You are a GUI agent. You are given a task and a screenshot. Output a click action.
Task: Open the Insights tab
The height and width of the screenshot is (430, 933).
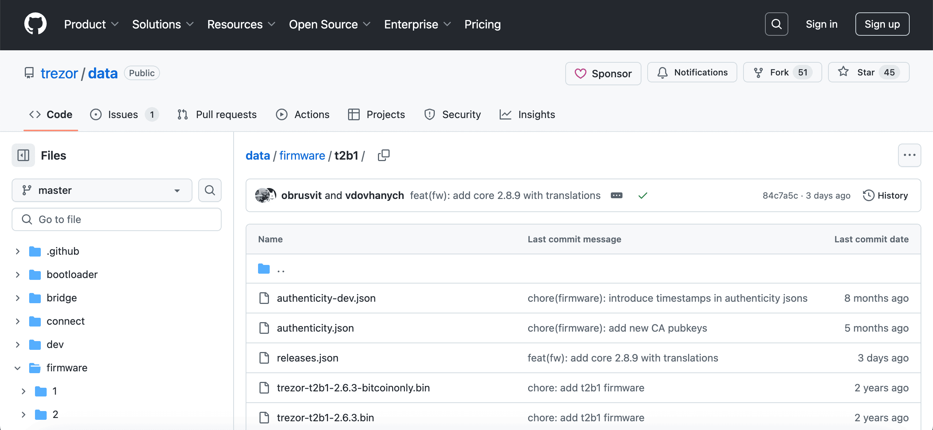[x=527, y=114]
